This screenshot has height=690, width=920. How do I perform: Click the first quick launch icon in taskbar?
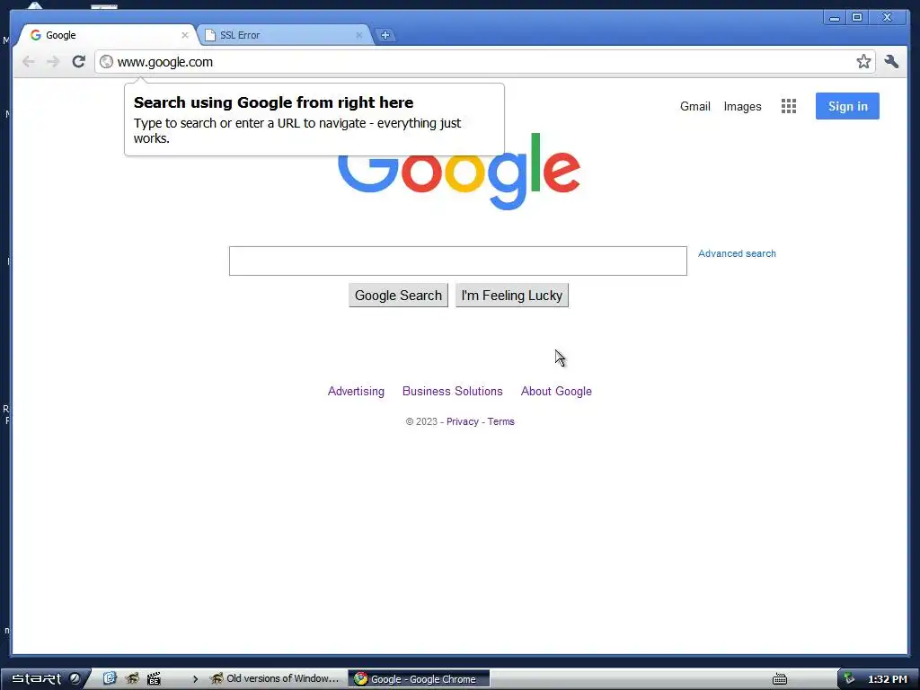pos(110,679)
